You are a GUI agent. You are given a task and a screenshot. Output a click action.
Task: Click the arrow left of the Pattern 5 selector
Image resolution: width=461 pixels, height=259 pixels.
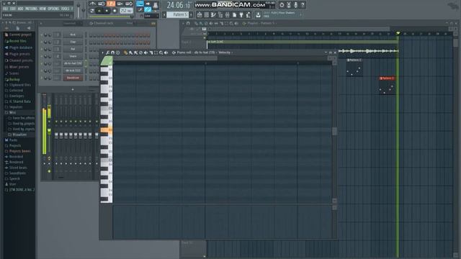pos(164,14)
